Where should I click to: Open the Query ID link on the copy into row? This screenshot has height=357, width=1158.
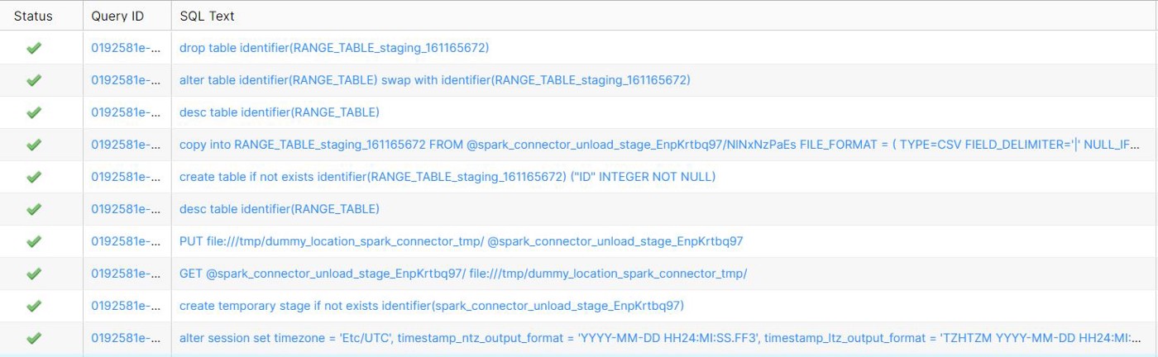click(125, 145)
